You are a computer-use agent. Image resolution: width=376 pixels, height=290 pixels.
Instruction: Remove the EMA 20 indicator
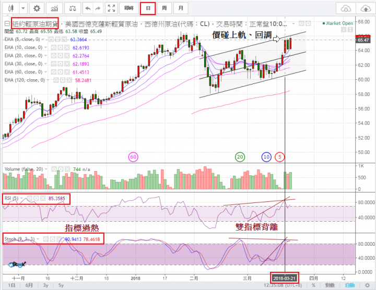pos(67,56)
